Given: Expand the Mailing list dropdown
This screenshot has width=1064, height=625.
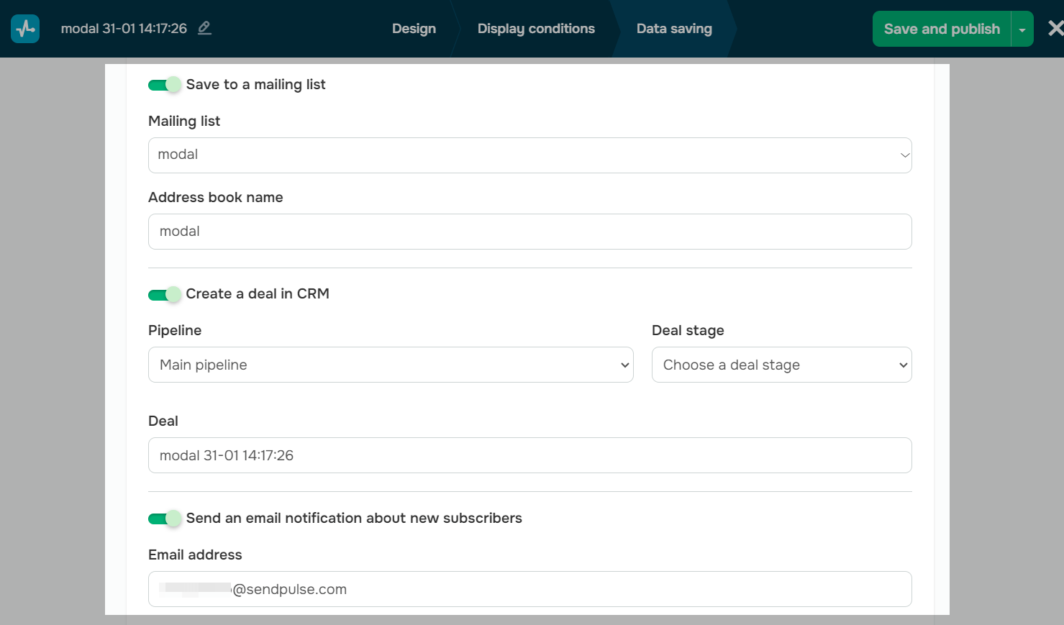Looking at the screenshot, I should (529, 155).
